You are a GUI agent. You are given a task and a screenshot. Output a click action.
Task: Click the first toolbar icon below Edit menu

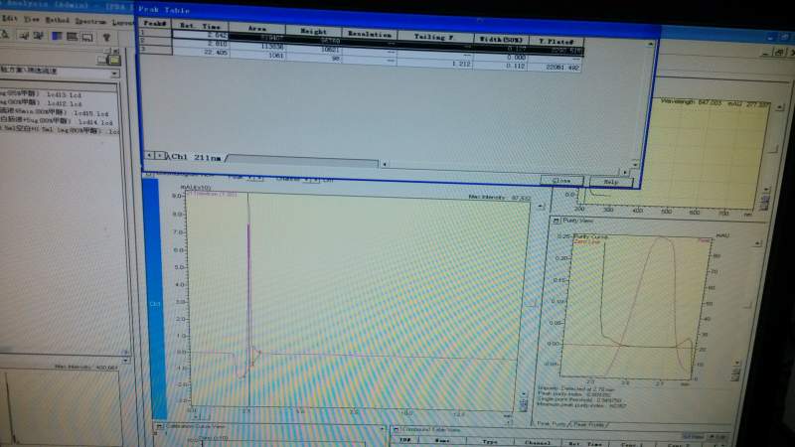coord(6,35)
